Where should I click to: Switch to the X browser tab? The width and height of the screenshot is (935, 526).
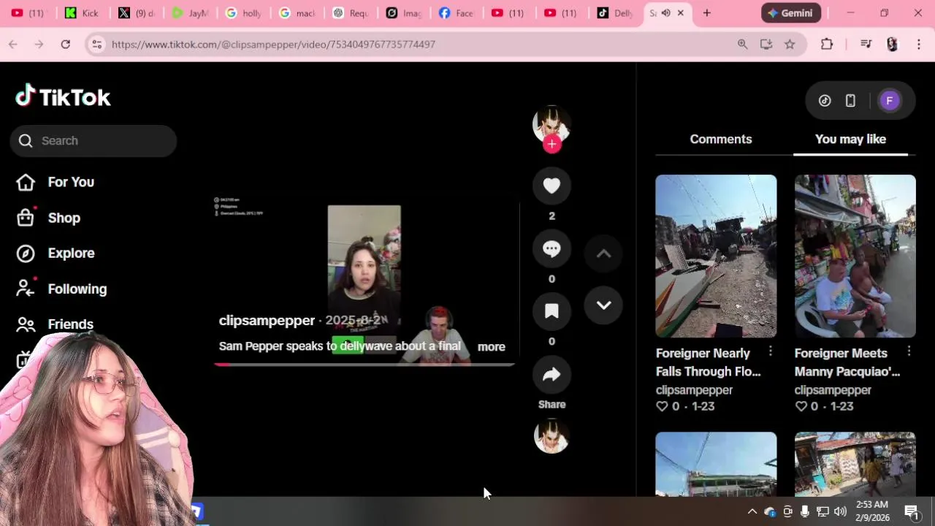tap(136, 13)
